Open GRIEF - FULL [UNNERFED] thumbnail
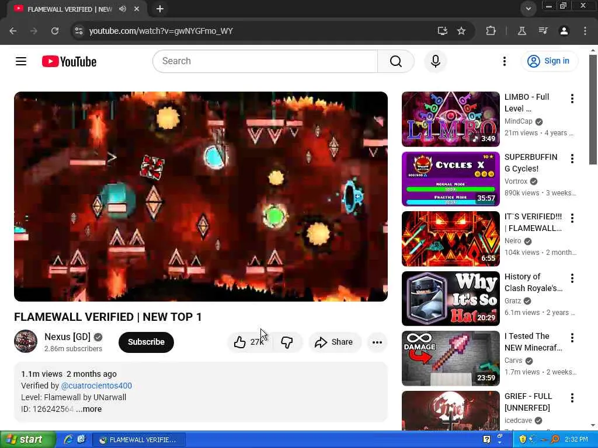 (x=450, y=411)
